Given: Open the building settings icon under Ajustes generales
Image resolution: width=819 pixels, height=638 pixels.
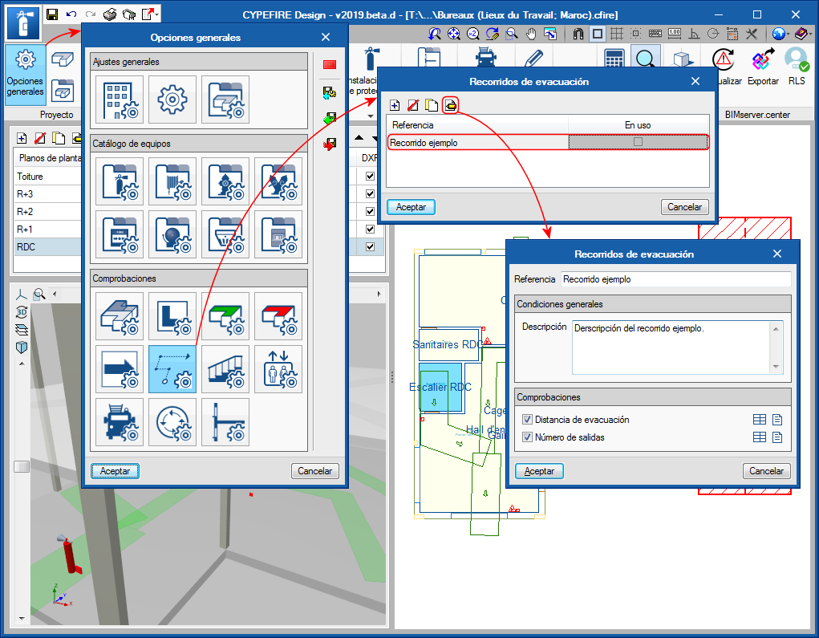Looking at the screenshot, I should click(120, 100).
